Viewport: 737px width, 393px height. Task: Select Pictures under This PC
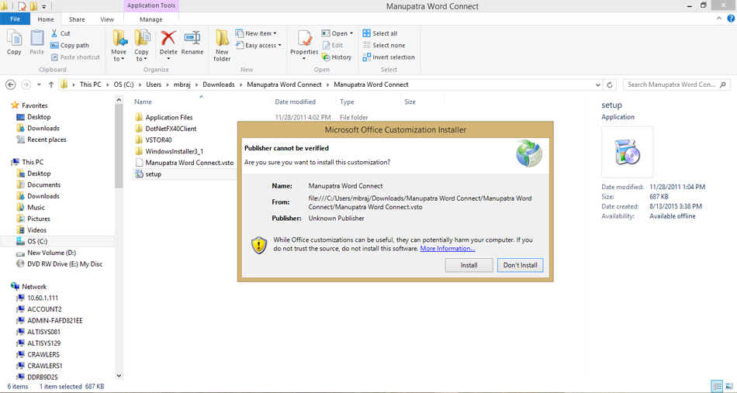(x=39, y=219)
